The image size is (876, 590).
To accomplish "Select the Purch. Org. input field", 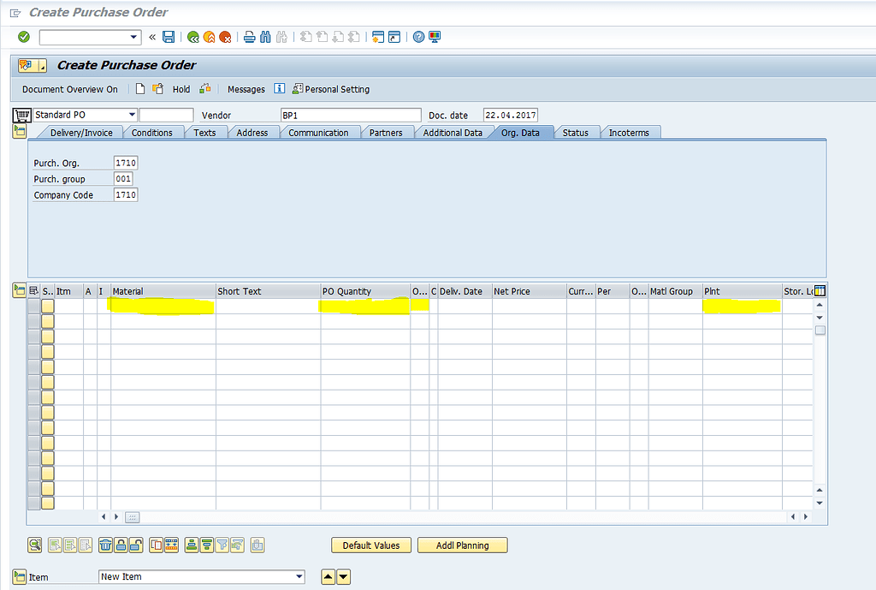I will (125, 162).
